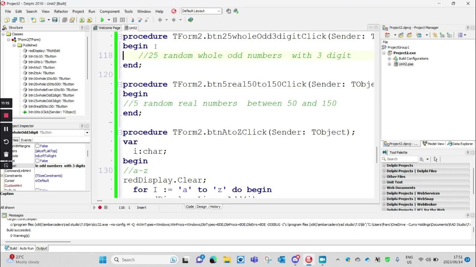The height and width of the screenshot is (267, 476).
Task: Switch to the Design tab below editor
Action: tap(202, 207)
